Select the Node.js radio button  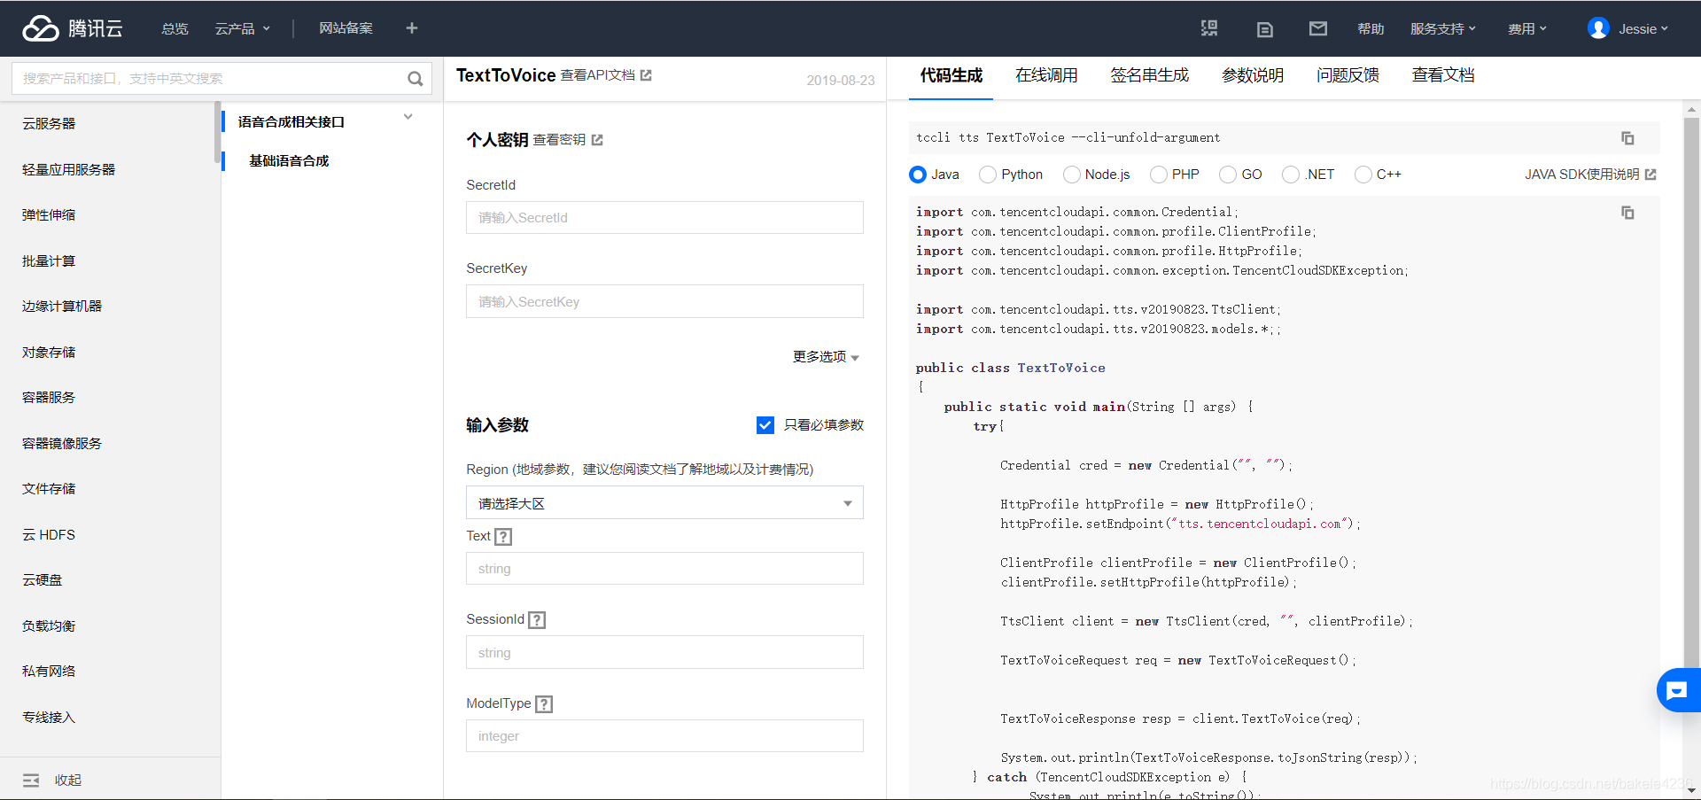(x=1072, y=175)
